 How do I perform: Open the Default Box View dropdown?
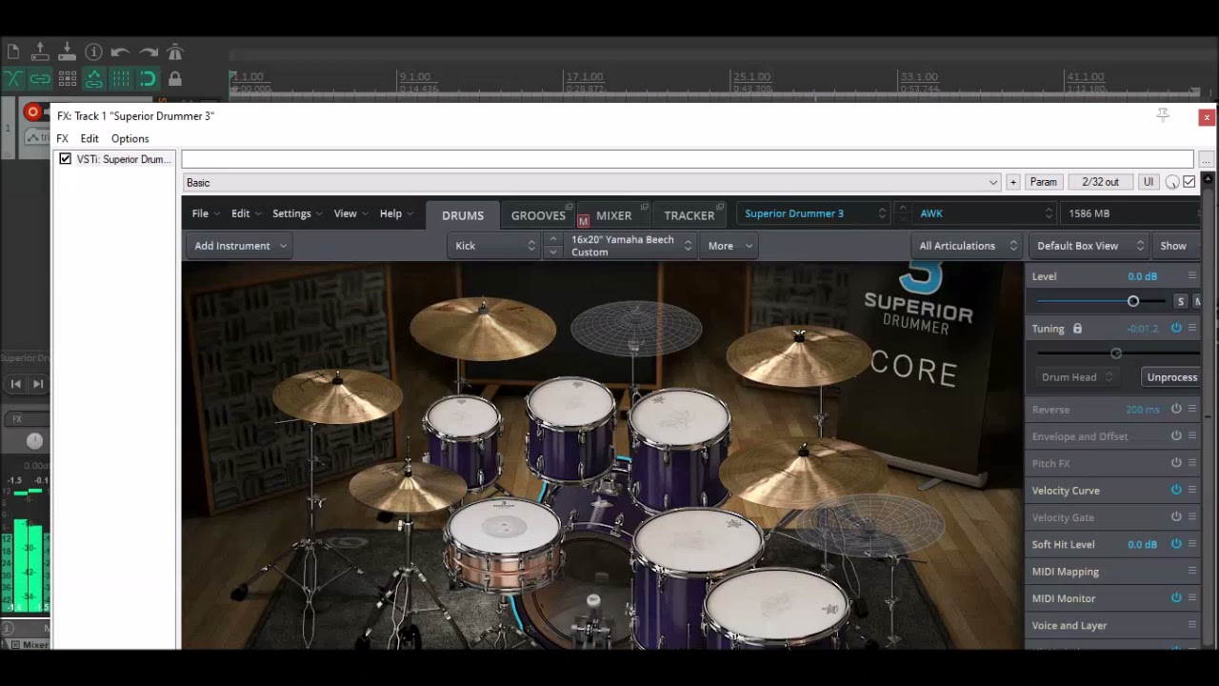pyautogui.click(x=1089, y=246)
